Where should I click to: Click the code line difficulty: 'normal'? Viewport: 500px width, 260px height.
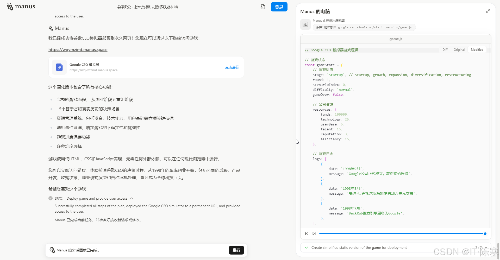[334, 90]
